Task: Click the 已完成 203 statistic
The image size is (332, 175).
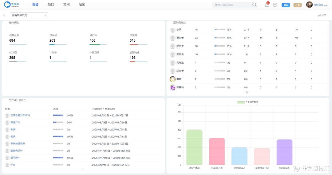Action: (x=58, y=40)
